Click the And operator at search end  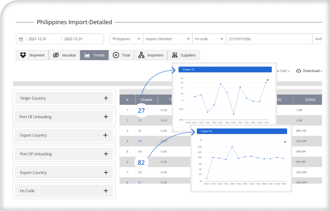tap(318, 39)
